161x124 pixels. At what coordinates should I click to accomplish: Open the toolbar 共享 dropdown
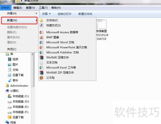[x=46, y=14]
